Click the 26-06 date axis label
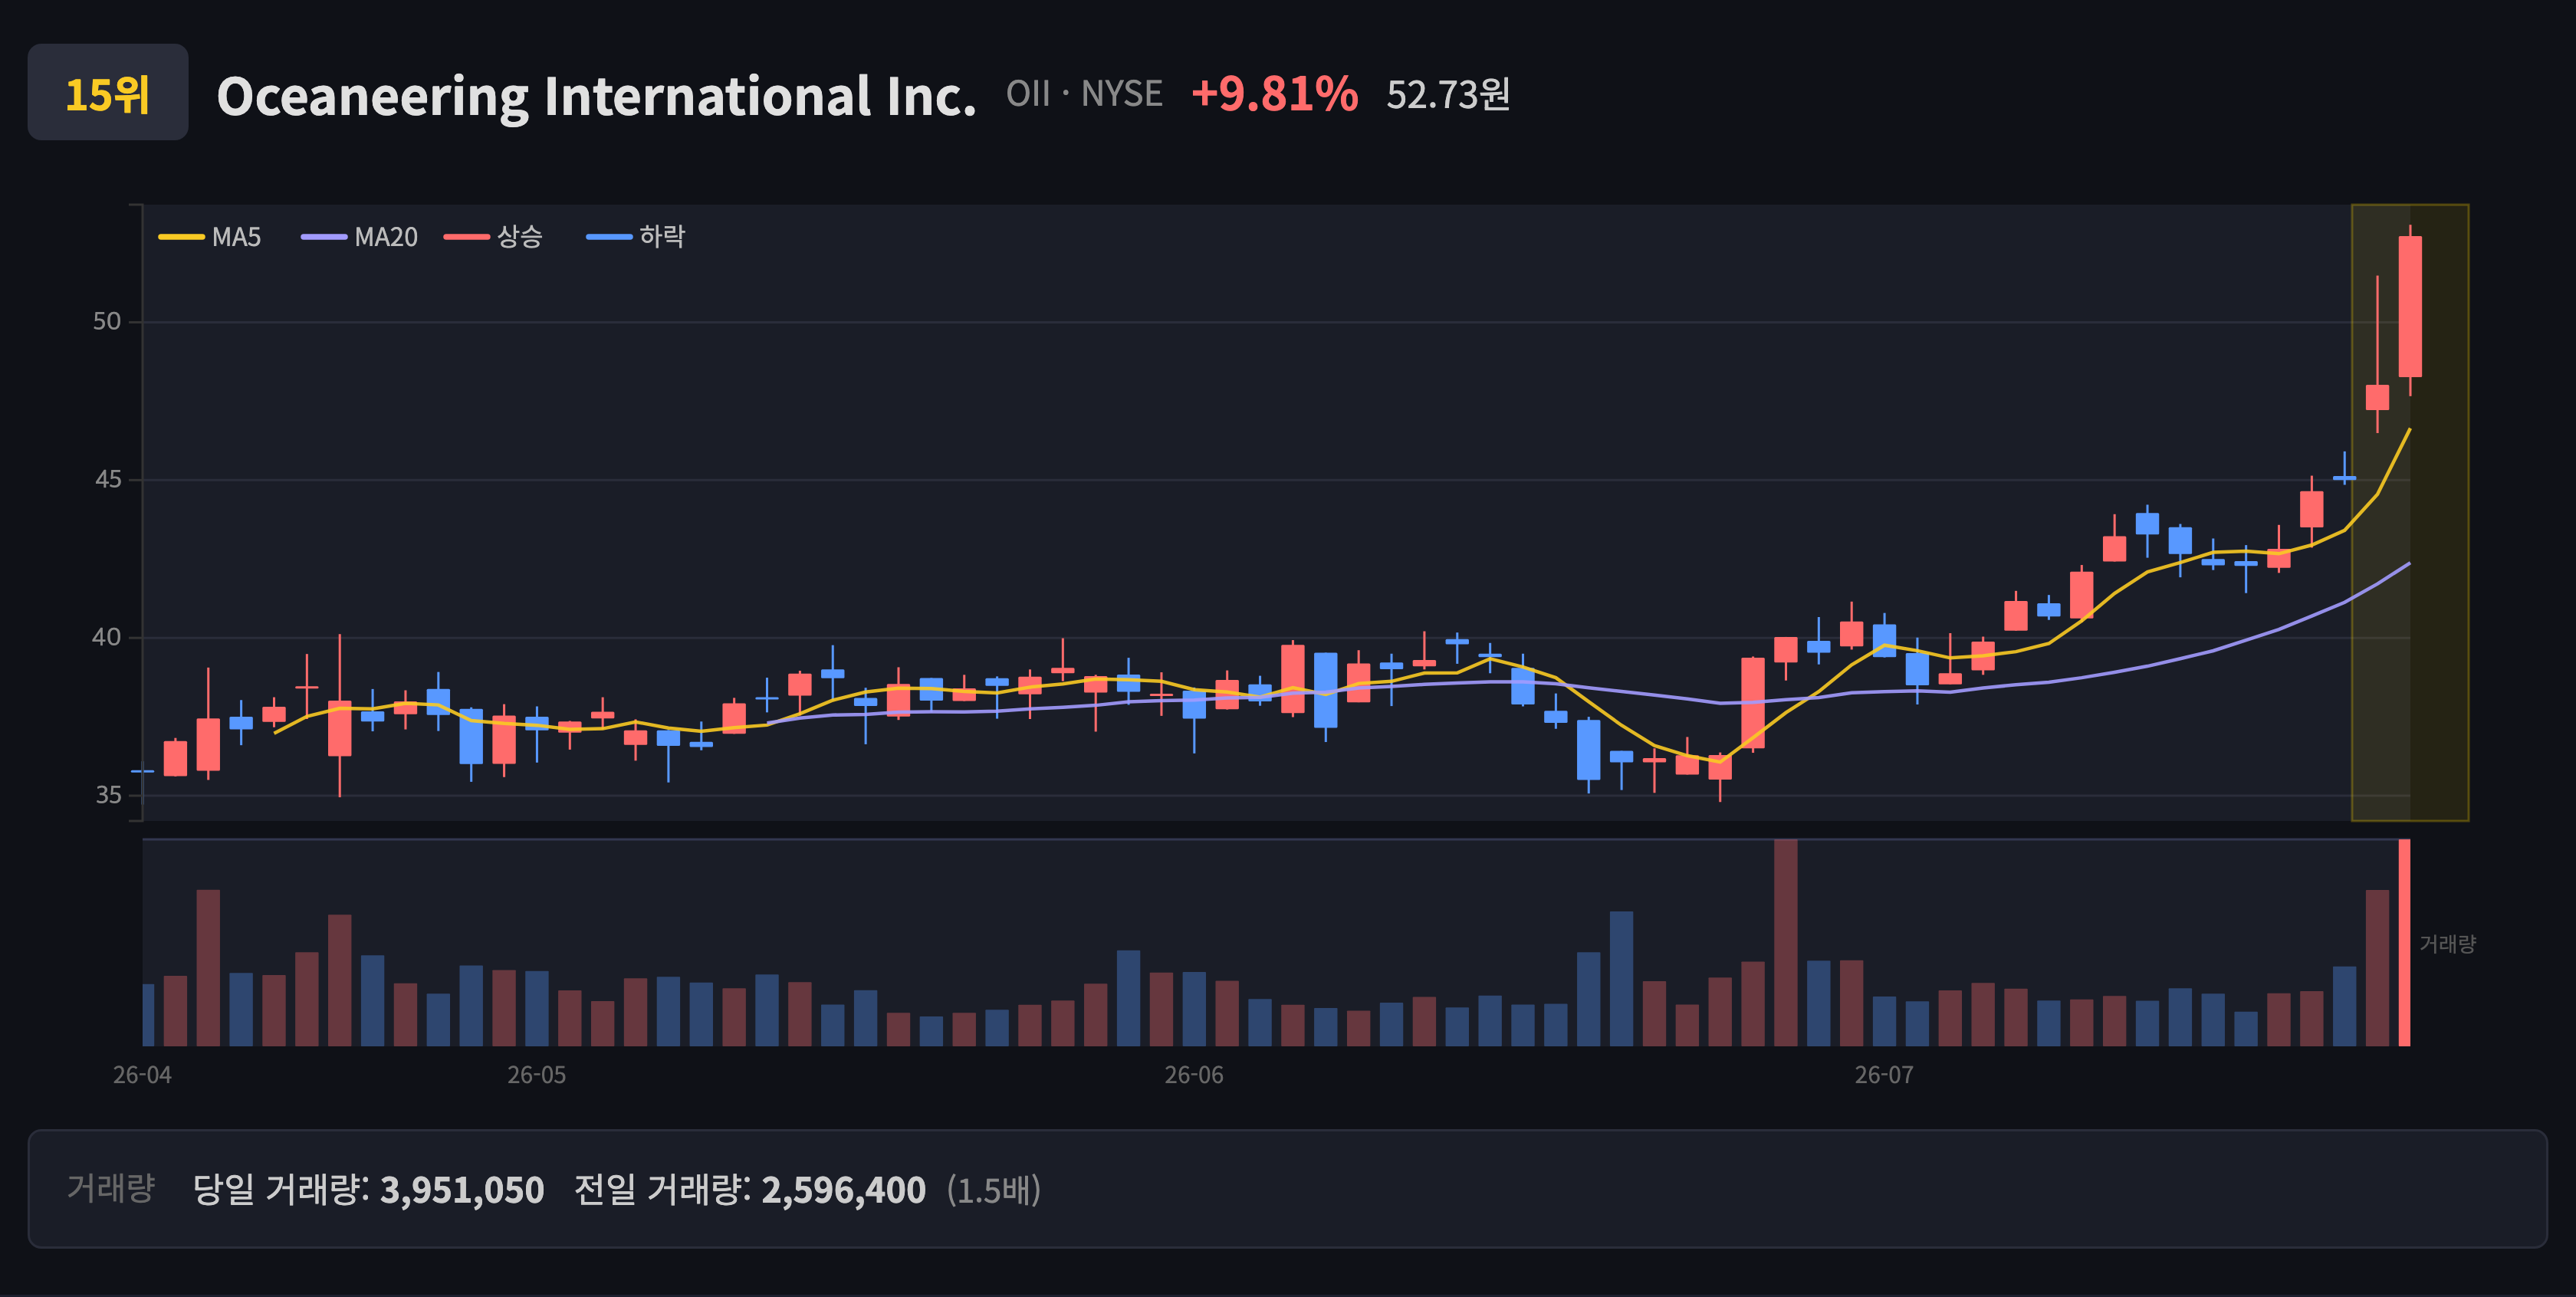Screen dimensions: 2576x1297 pos(1194,1075)
